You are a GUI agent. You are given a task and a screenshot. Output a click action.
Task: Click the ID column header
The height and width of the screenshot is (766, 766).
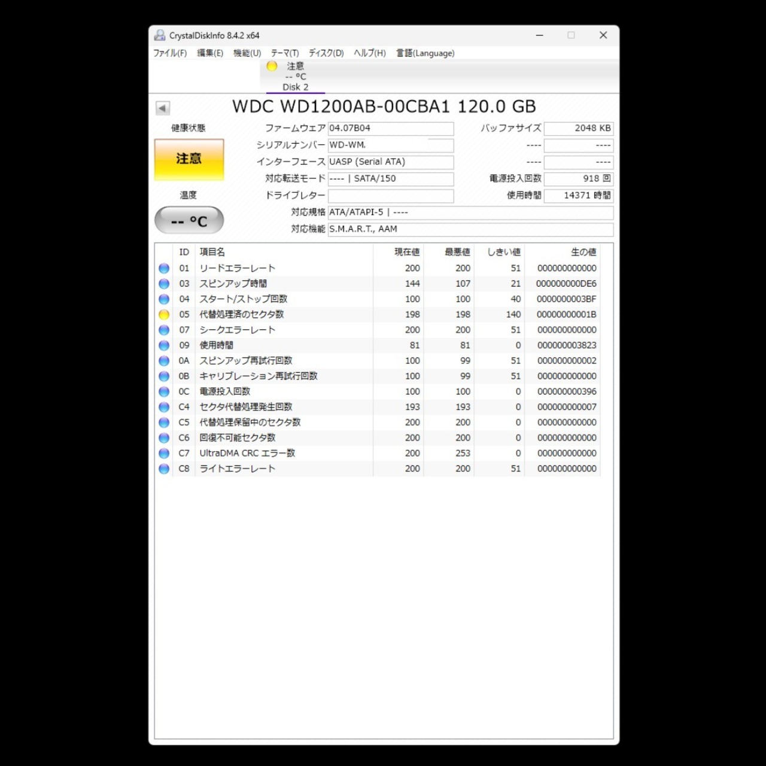[x=184, y=253]
